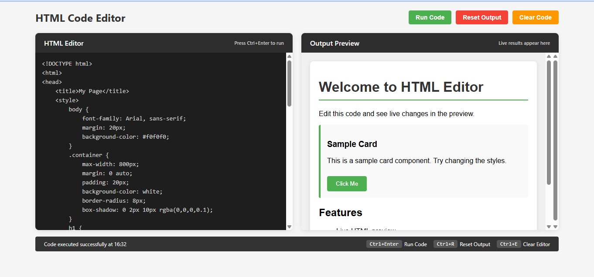The height and width of the screenshot is (277, 594).
Task: Click the Ctrl+E shortcut badge
Action: point(509,244)
